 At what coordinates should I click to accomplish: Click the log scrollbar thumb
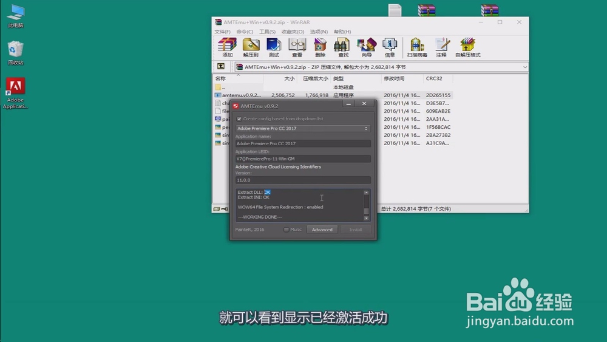tap(366, 211)
